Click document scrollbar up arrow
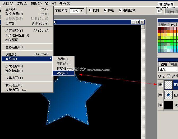Viewport: 178px width, 139px height. (x=143, y=27)
